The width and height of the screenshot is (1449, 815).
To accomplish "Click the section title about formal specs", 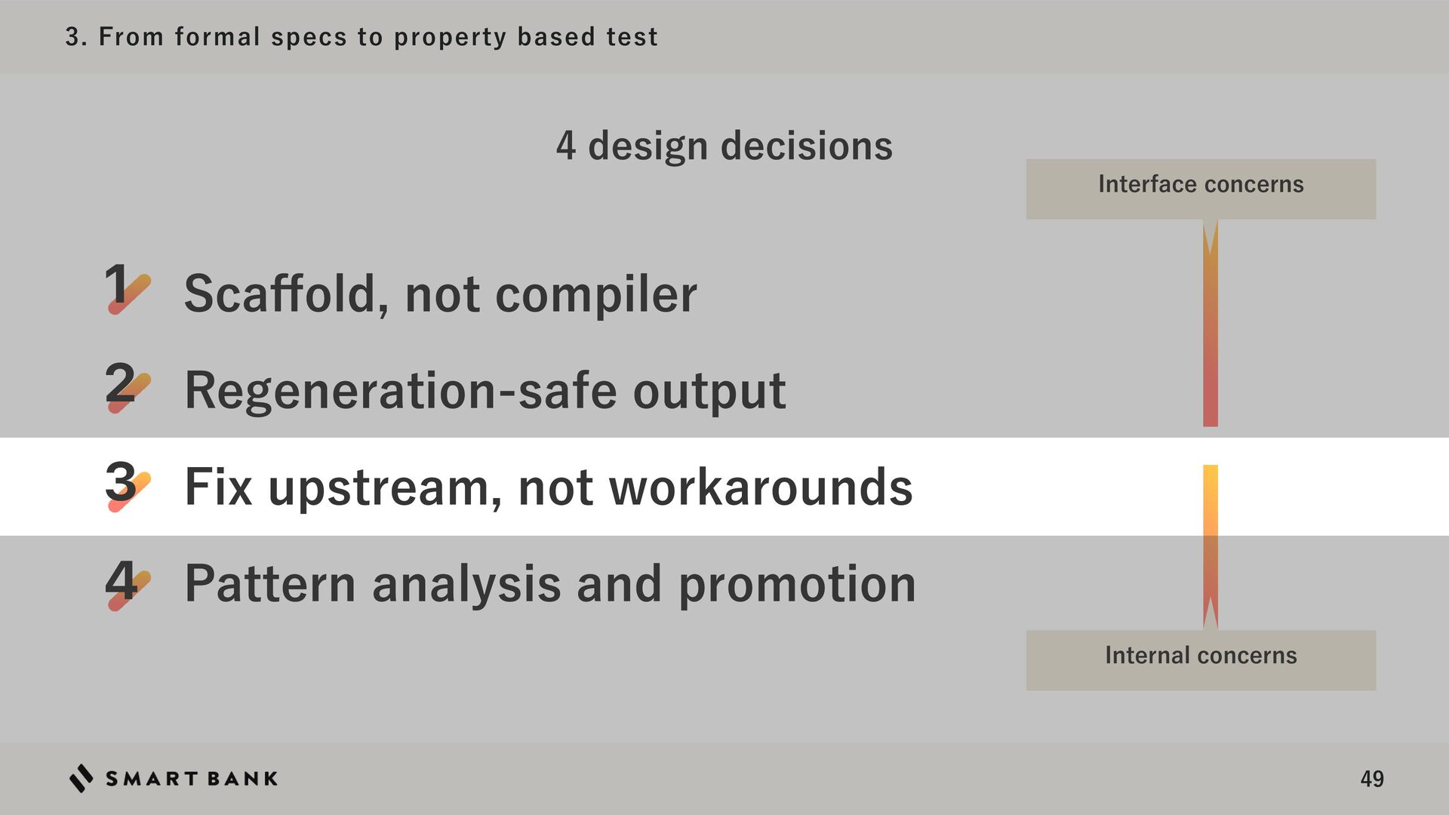I will click(361, 36).
